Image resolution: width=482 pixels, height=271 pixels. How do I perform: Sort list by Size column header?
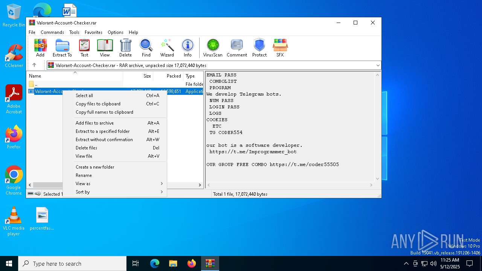click(138, 76)
